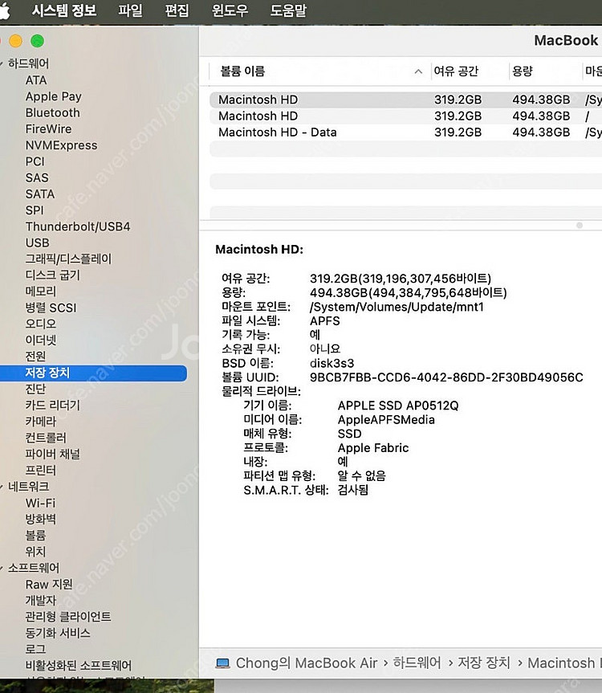
Task: Select 개발자 in the sidebar
Action: tap(41, 600)
